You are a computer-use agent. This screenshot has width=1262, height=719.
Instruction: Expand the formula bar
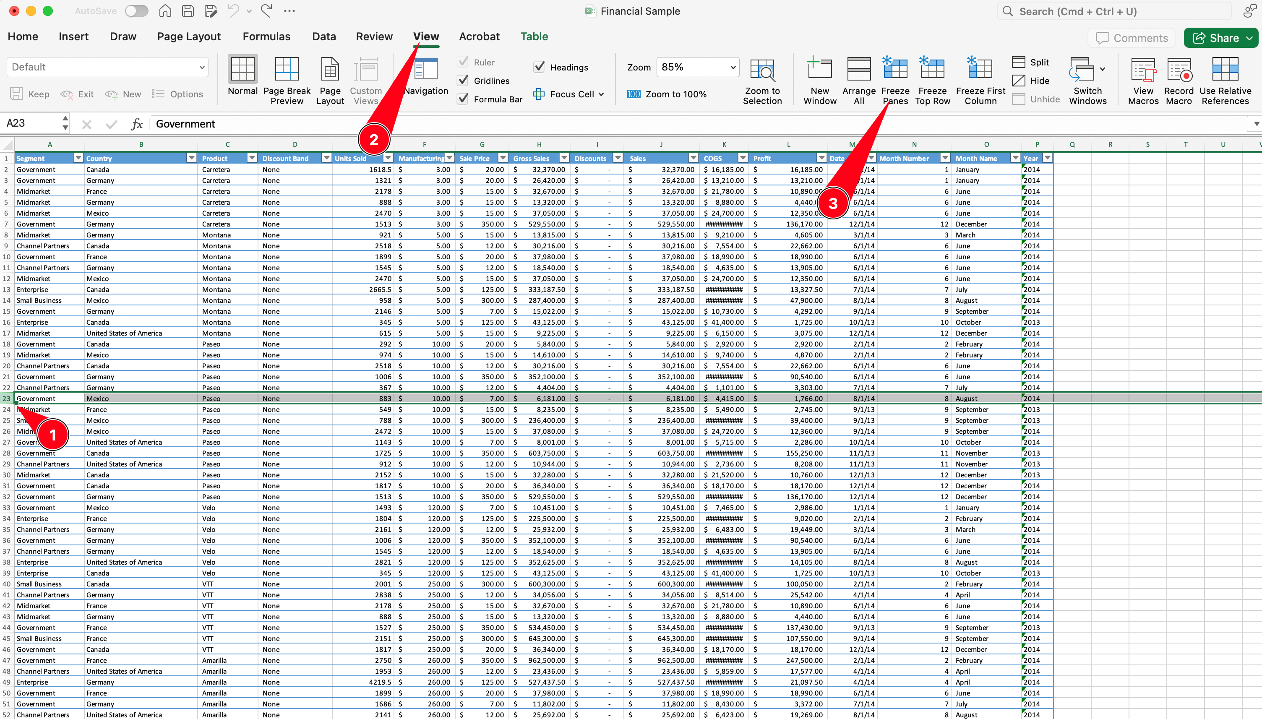click(x=1256, y=123)
